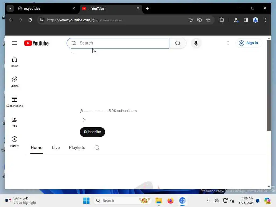276x207 pixels.
Task: Open Shorts in the sidebar
Action: coord(15,82)
